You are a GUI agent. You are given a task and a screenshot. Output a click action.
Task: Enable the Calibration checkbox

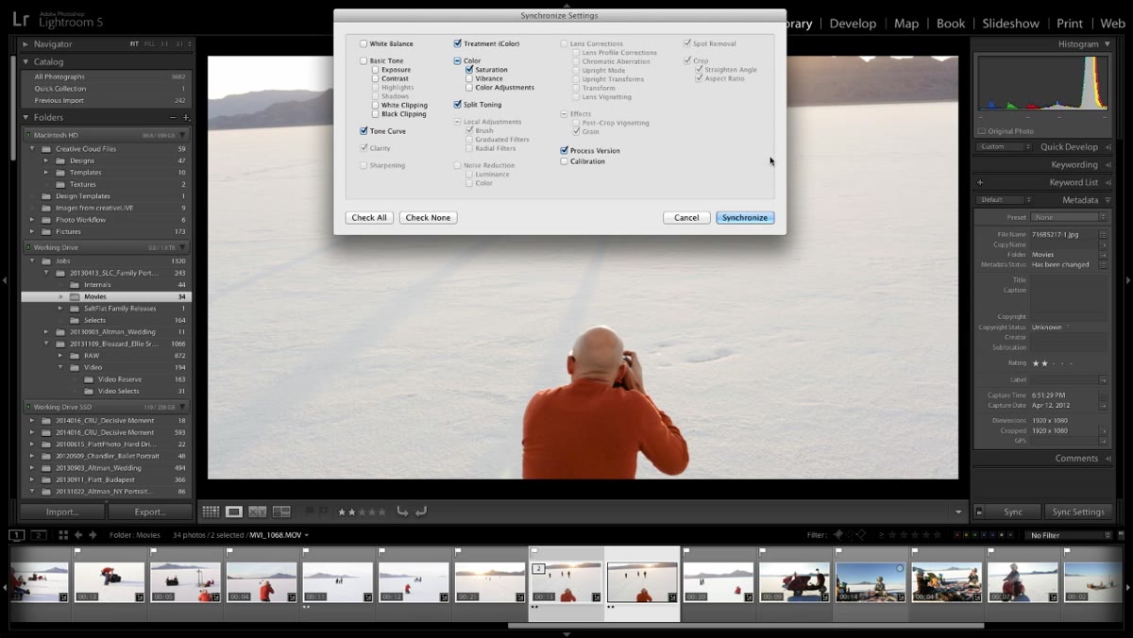coord(565,161)
